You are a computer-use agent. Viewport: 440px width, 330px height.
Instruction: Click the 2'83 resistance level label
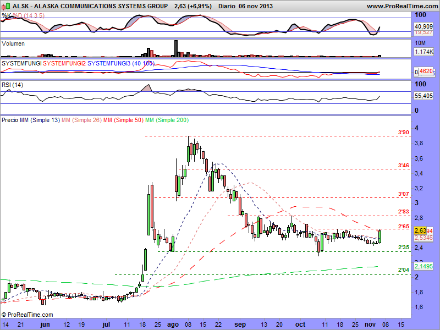click(404, 212)
